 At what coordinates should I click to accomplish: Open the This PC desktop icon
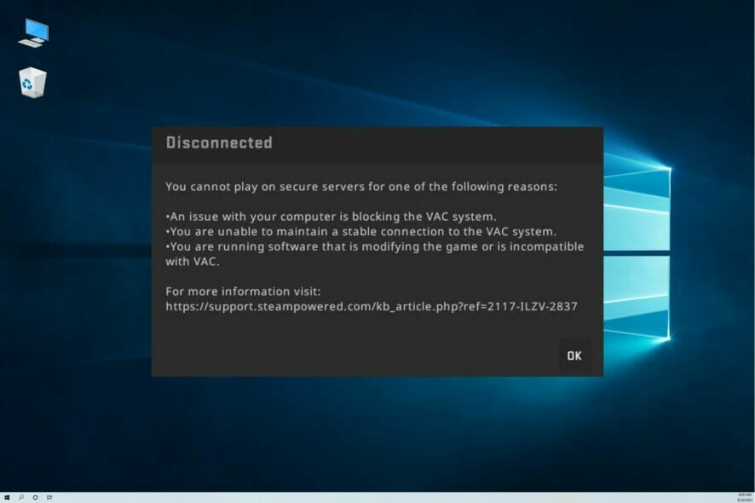coord(34,33)
